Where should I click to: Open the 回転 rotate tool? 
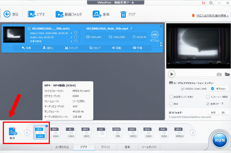(x=117, y=48)
